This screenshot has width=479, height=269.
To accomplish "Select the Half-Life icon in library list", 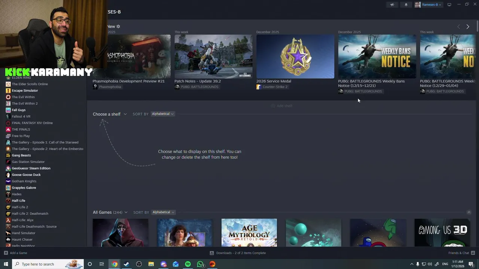I will 8,201.
